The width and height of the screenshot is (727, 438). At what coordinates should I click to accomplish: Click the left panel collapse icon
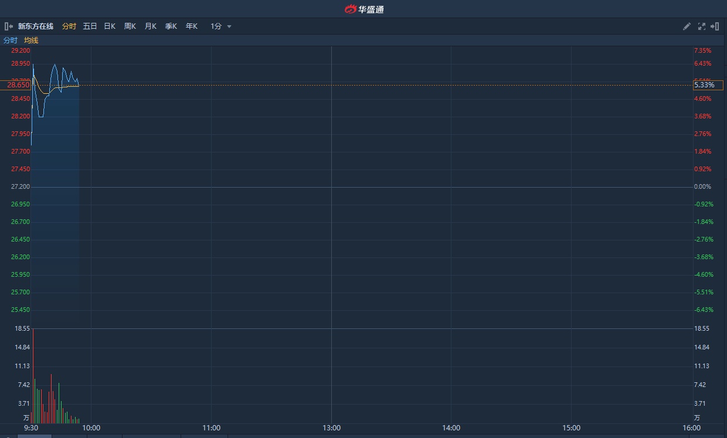click(x=9, y=26)
